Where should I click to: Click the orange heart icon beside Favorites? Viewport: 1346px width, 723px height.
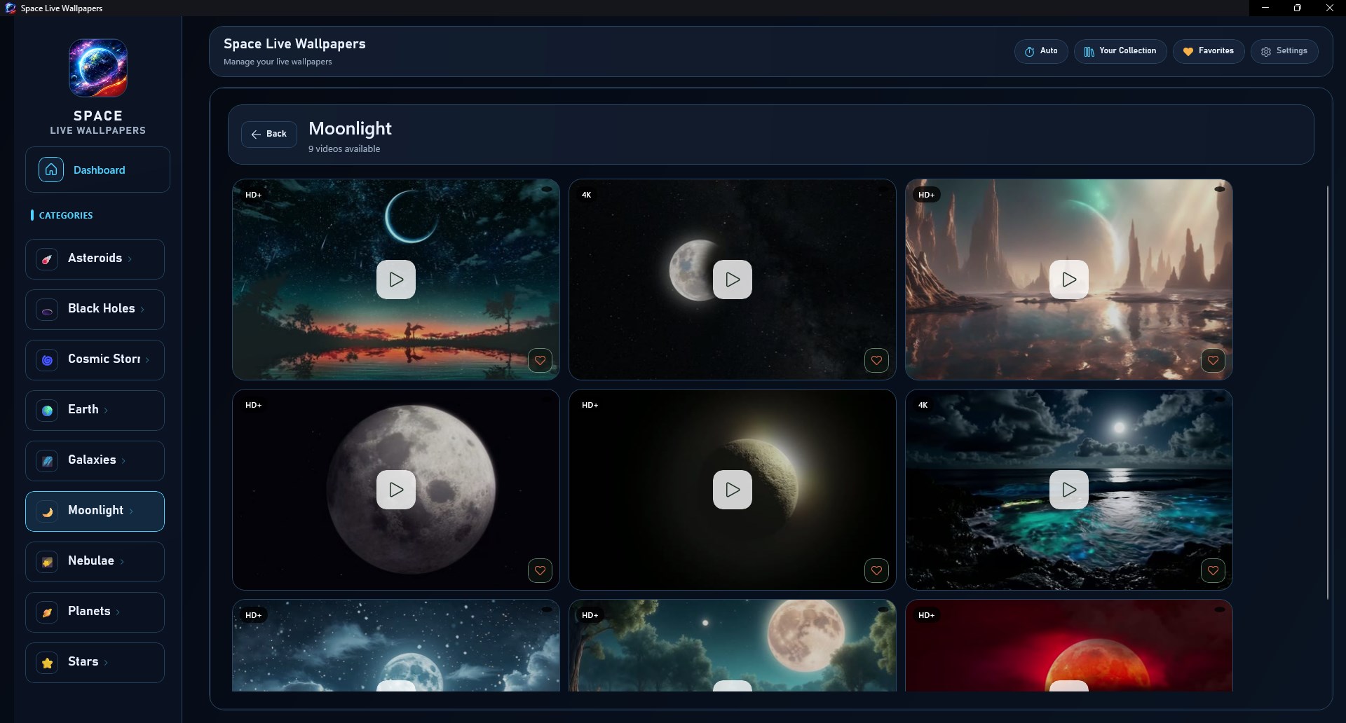(x=1188, y=51)
